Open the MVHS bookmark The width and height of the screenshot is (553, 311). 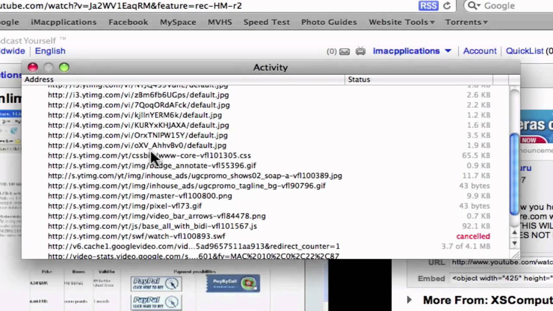[x=219, y=22]
